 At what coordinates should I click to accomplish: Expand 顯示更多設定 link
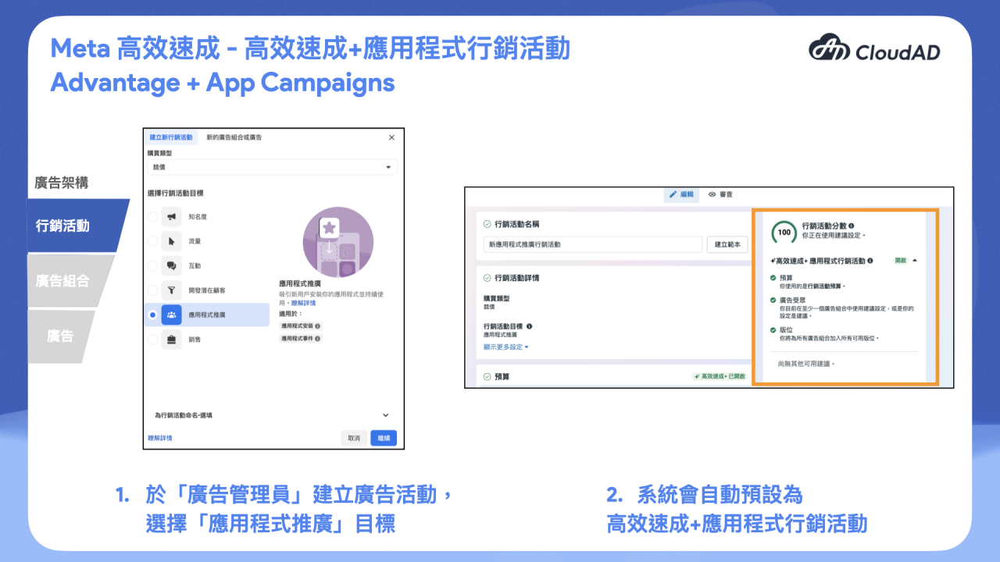point(506,347)
